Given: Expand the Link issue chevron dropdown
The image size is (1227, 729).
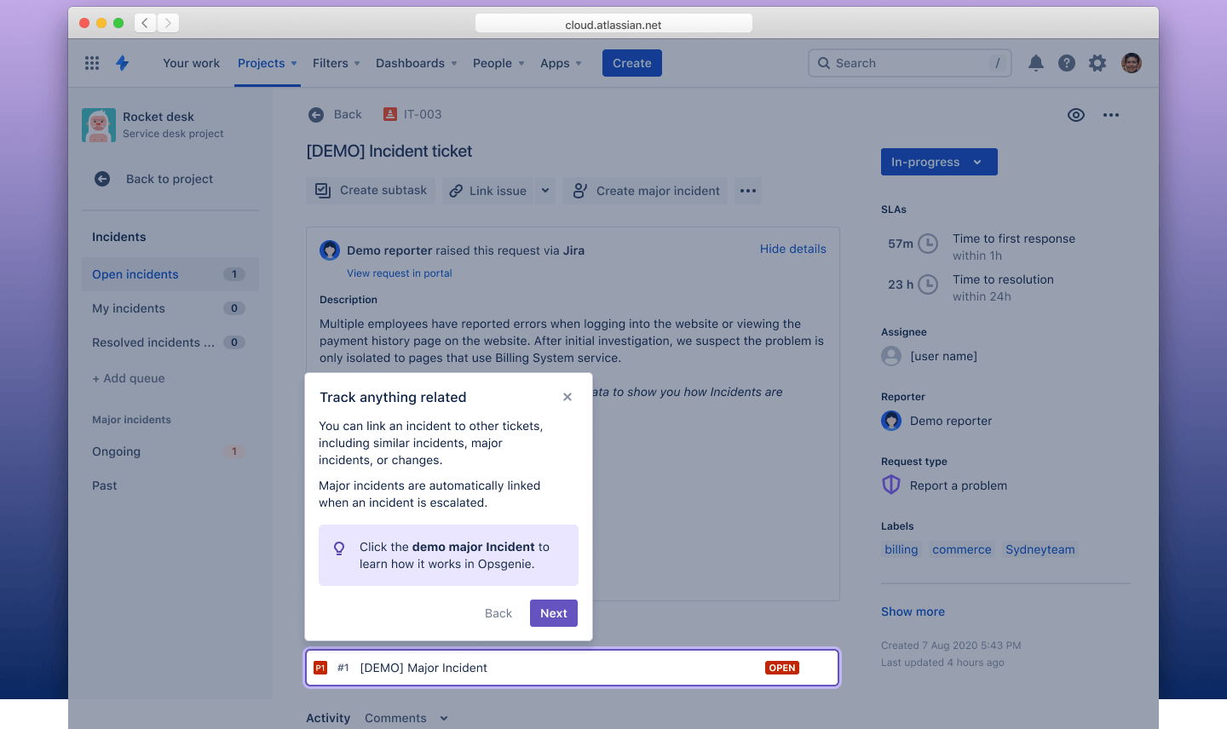Looking at the screenshot, I should 544,191.
